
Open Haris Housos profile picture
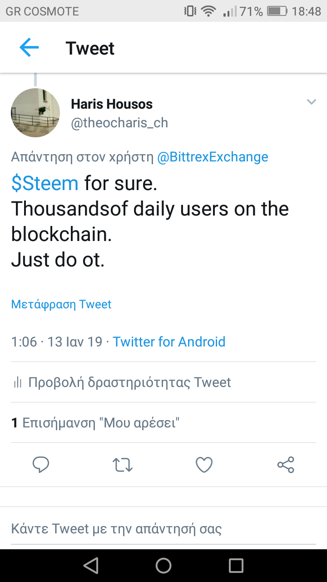tap(35, 113)
